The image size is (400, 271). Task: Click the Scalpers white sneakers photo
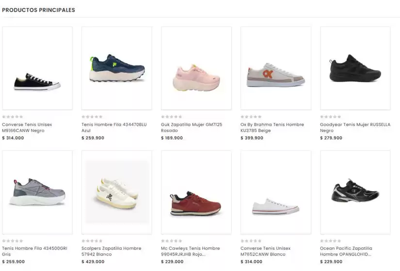pyautogui.click(x=117, y=192)
